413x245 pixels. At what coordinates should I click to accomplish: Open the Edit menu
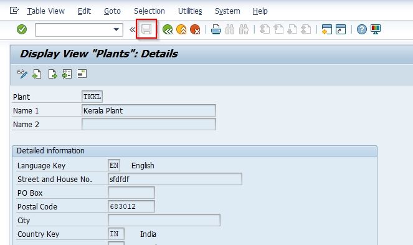(x=84, y=11)
